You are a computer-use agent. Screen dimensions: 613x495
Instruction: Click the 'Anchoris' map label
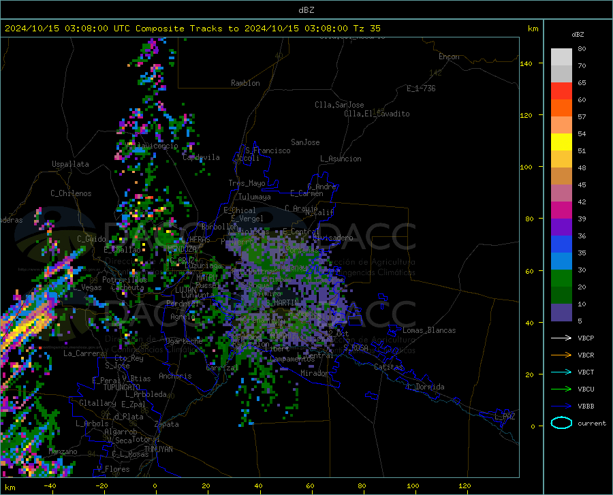click(x=175, y=376)
